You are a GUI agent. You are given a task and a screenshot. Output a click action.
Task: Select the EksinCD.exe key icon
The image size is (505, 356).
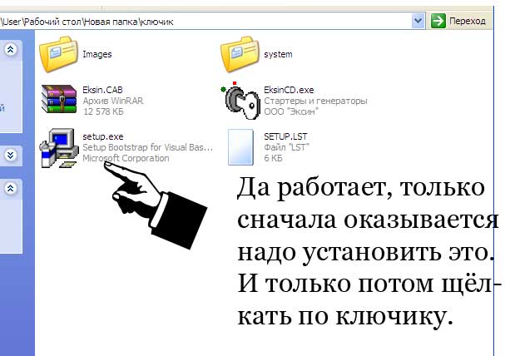point(240,100)
